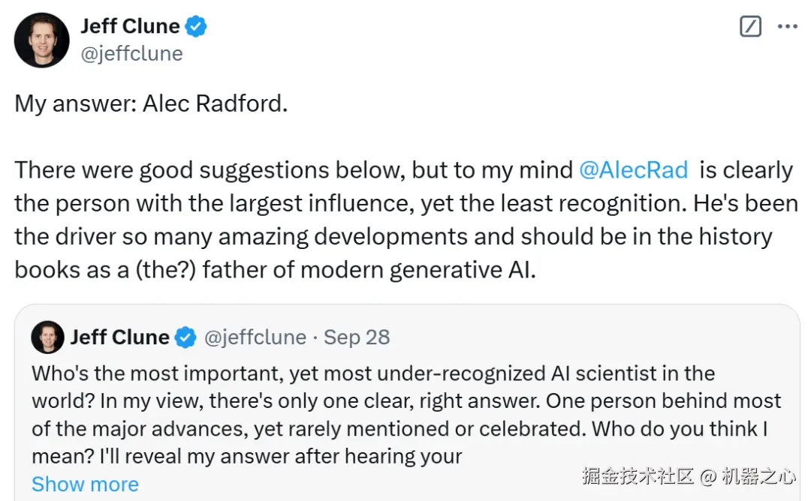The height and width of the screenshot is (501, 811).
Task: Click the Grok slash-square icon
Action: 750,27
